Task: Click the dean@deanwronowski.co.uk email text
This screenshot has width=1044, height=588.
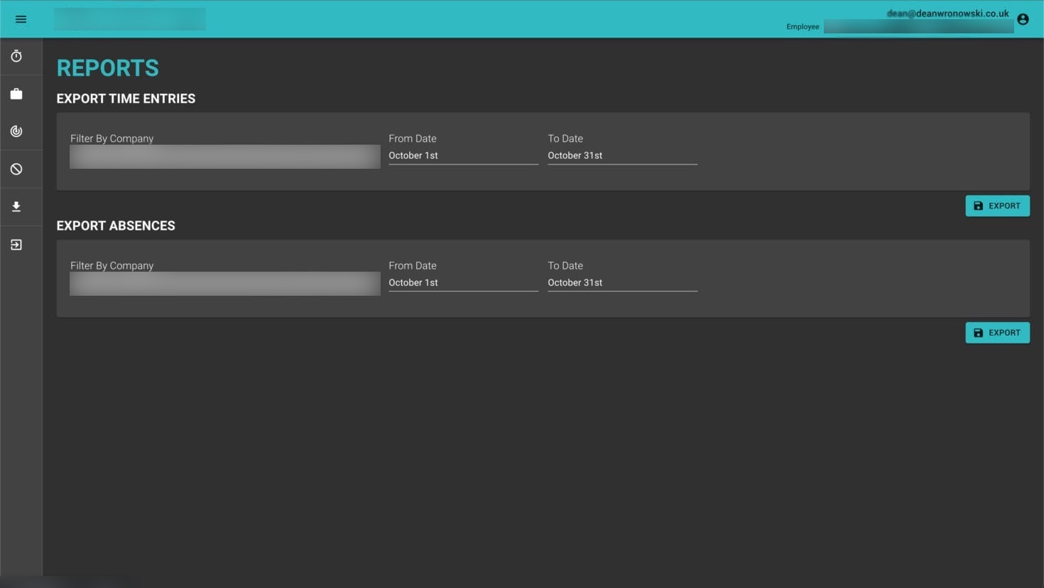Action: tap(947, 13)
